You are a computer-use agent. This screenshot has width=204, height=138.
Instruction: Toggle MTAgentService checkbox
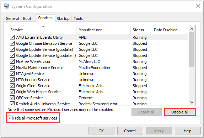pos(12,74)
